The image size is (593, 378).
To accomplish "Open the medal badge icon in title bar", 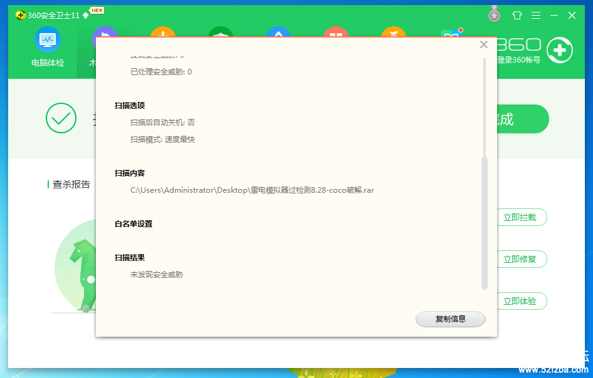I will pyautogui.click(x=494, y=14).
